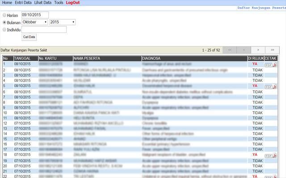Click the Individu text input field
This screenshot has height=178, width=286.
44,30
